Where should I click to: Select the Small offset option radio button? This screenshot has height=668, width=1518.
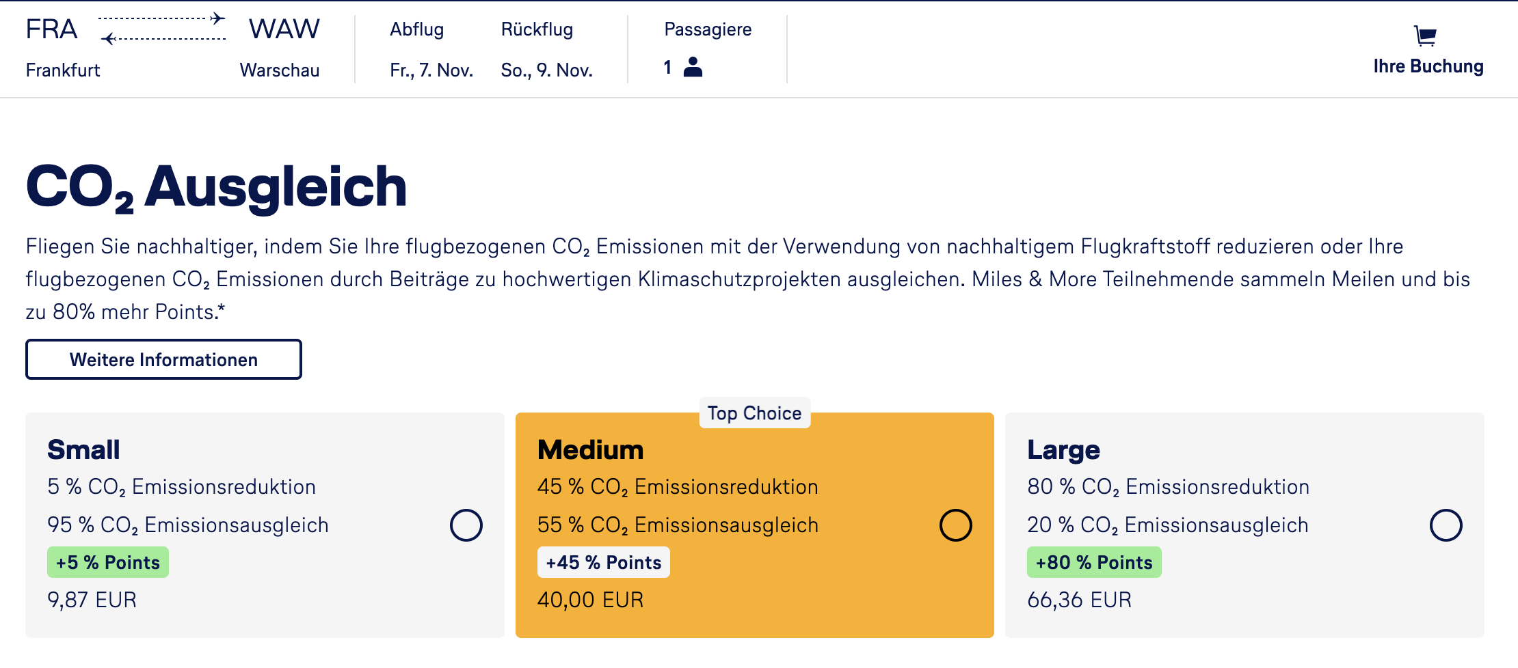pos(466,525)
